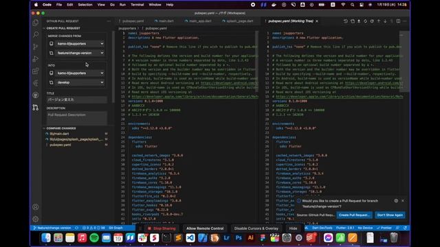This screenshot has height=247, width=440.
Task: Open the Source Control view
Action: point(36,47)
